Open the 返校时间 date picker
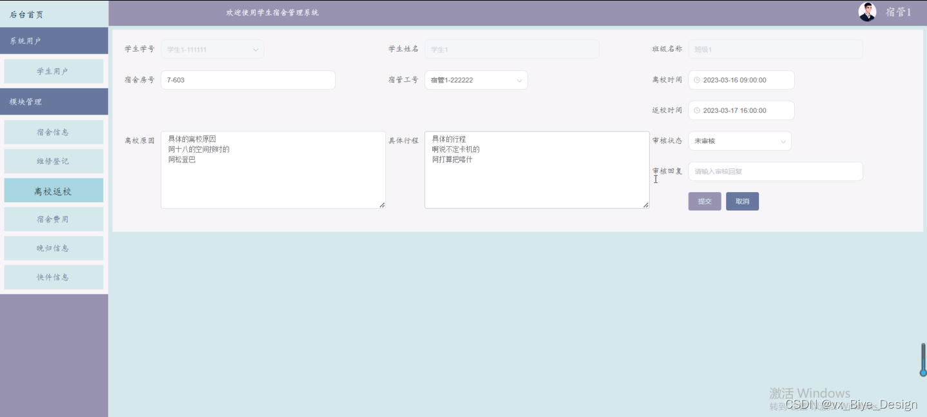This screenshot has width=927, height=417. tap(741, 110)
